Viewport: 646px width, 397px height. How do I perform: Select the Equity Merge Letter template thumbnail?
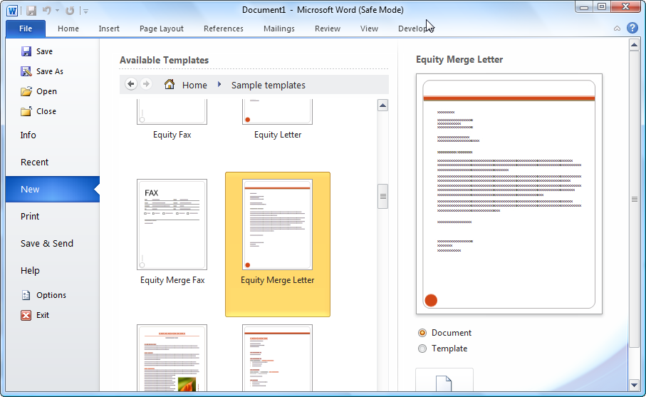pos(277,225)
